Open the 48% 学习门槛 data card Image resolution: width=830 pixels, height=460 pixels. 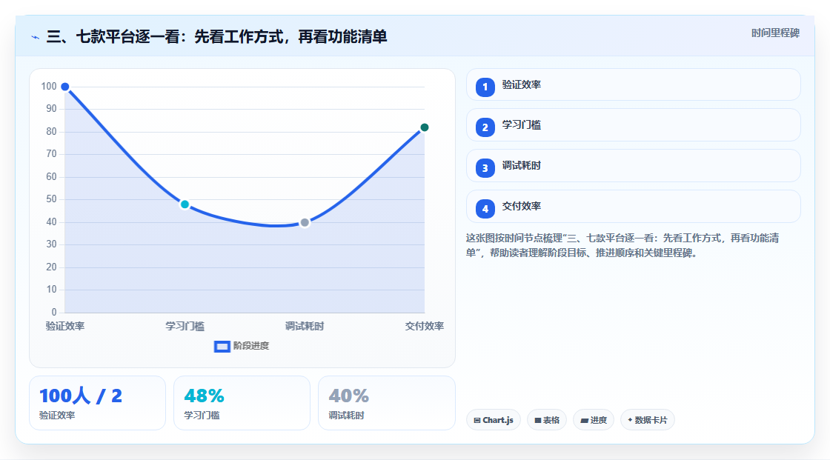[x=242, y=403]
